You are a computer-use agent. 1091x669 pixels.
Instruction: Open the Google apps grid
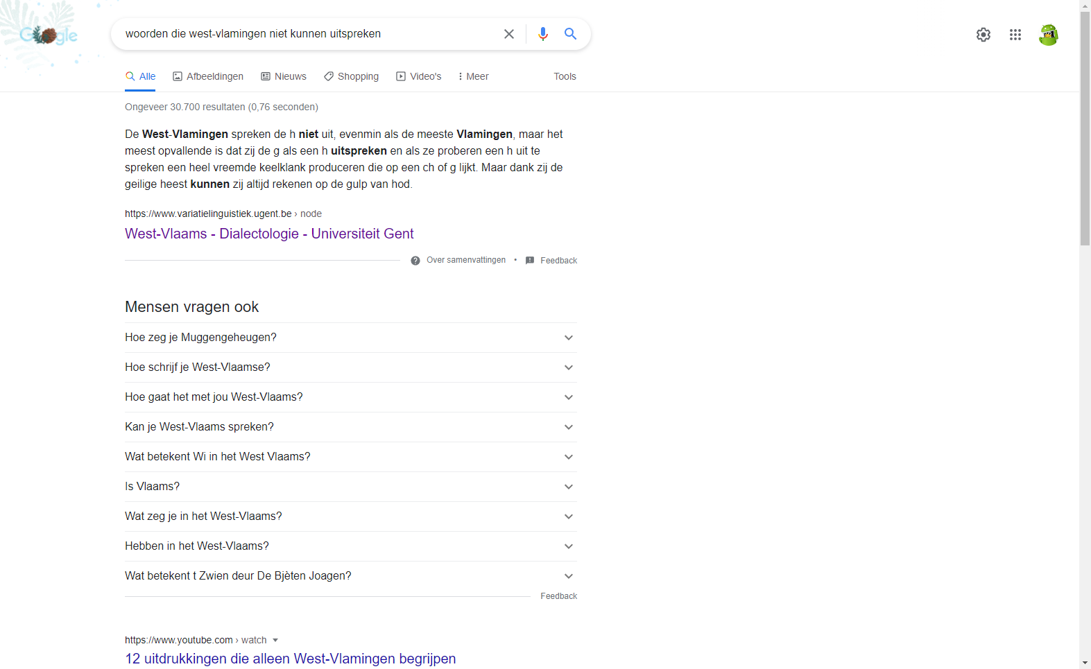pyautogui.click(x=1015, y=35)
